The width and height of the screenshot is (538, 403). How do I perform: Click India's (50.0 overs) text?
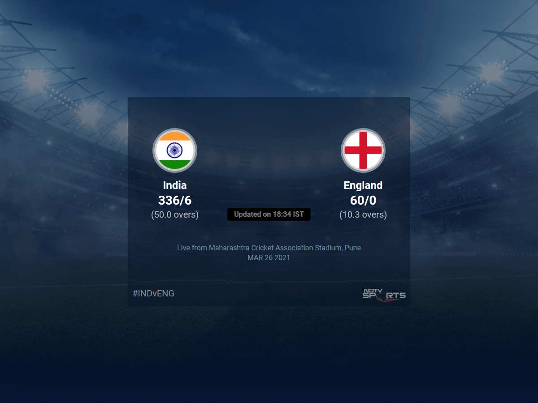tap(175, 214)
